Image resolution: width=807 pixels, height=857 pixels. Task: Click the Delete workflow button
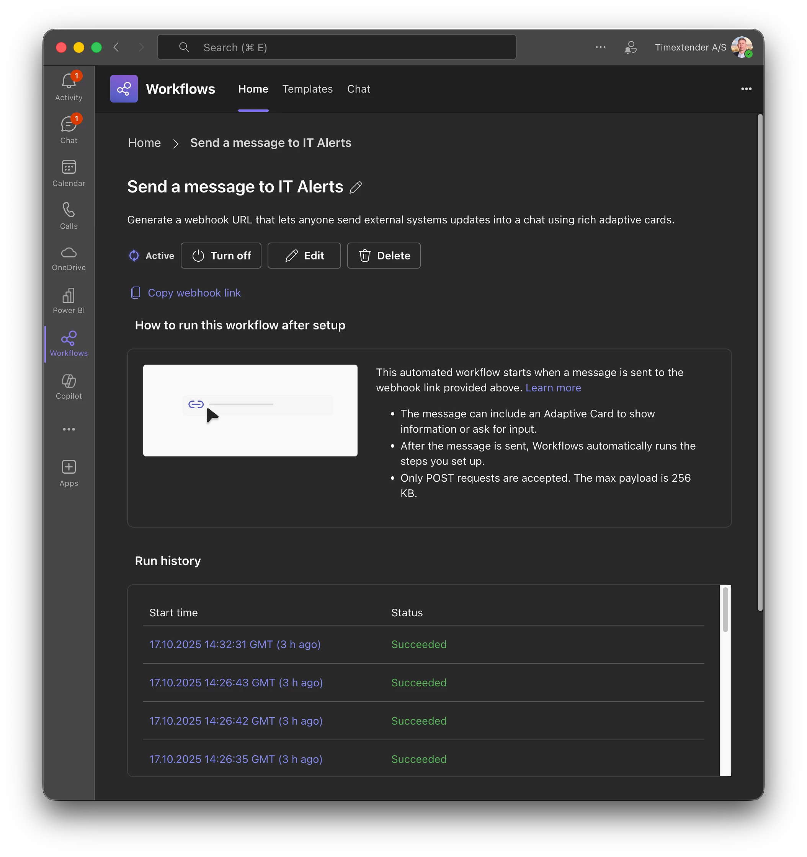tap(384, 256)
